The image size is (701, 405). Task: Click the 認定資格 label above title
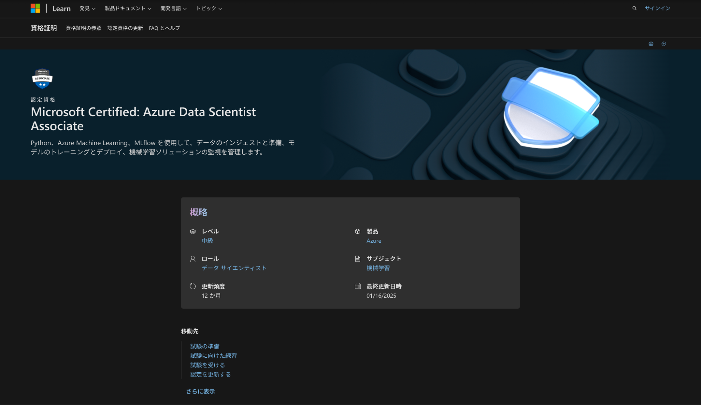coord(43,100)
